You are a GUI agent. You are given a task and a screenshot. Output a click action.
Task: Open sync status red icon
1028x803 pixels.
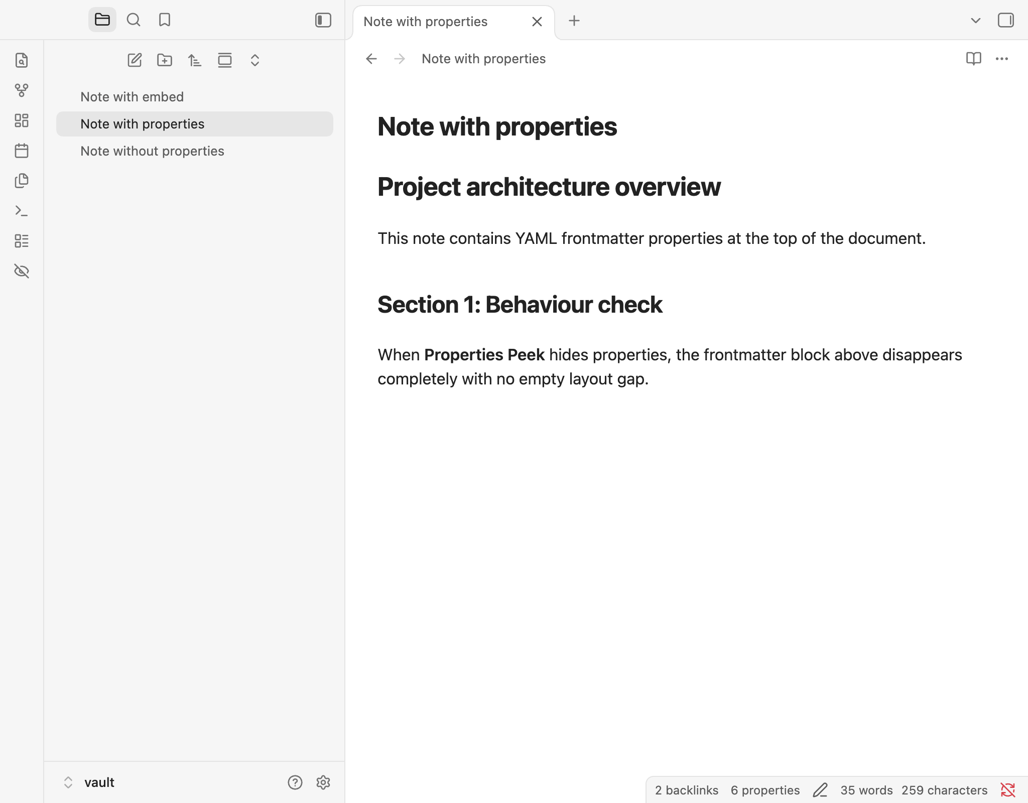(1008, 790)
